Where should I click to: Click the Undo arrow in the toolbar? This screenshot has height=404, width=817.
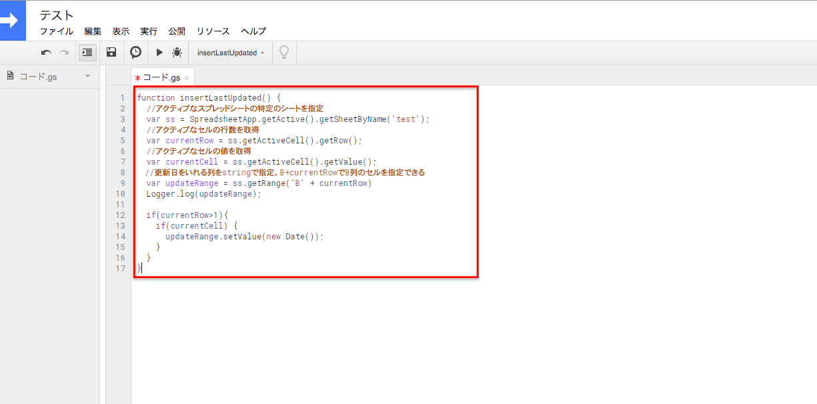(46, 53)
